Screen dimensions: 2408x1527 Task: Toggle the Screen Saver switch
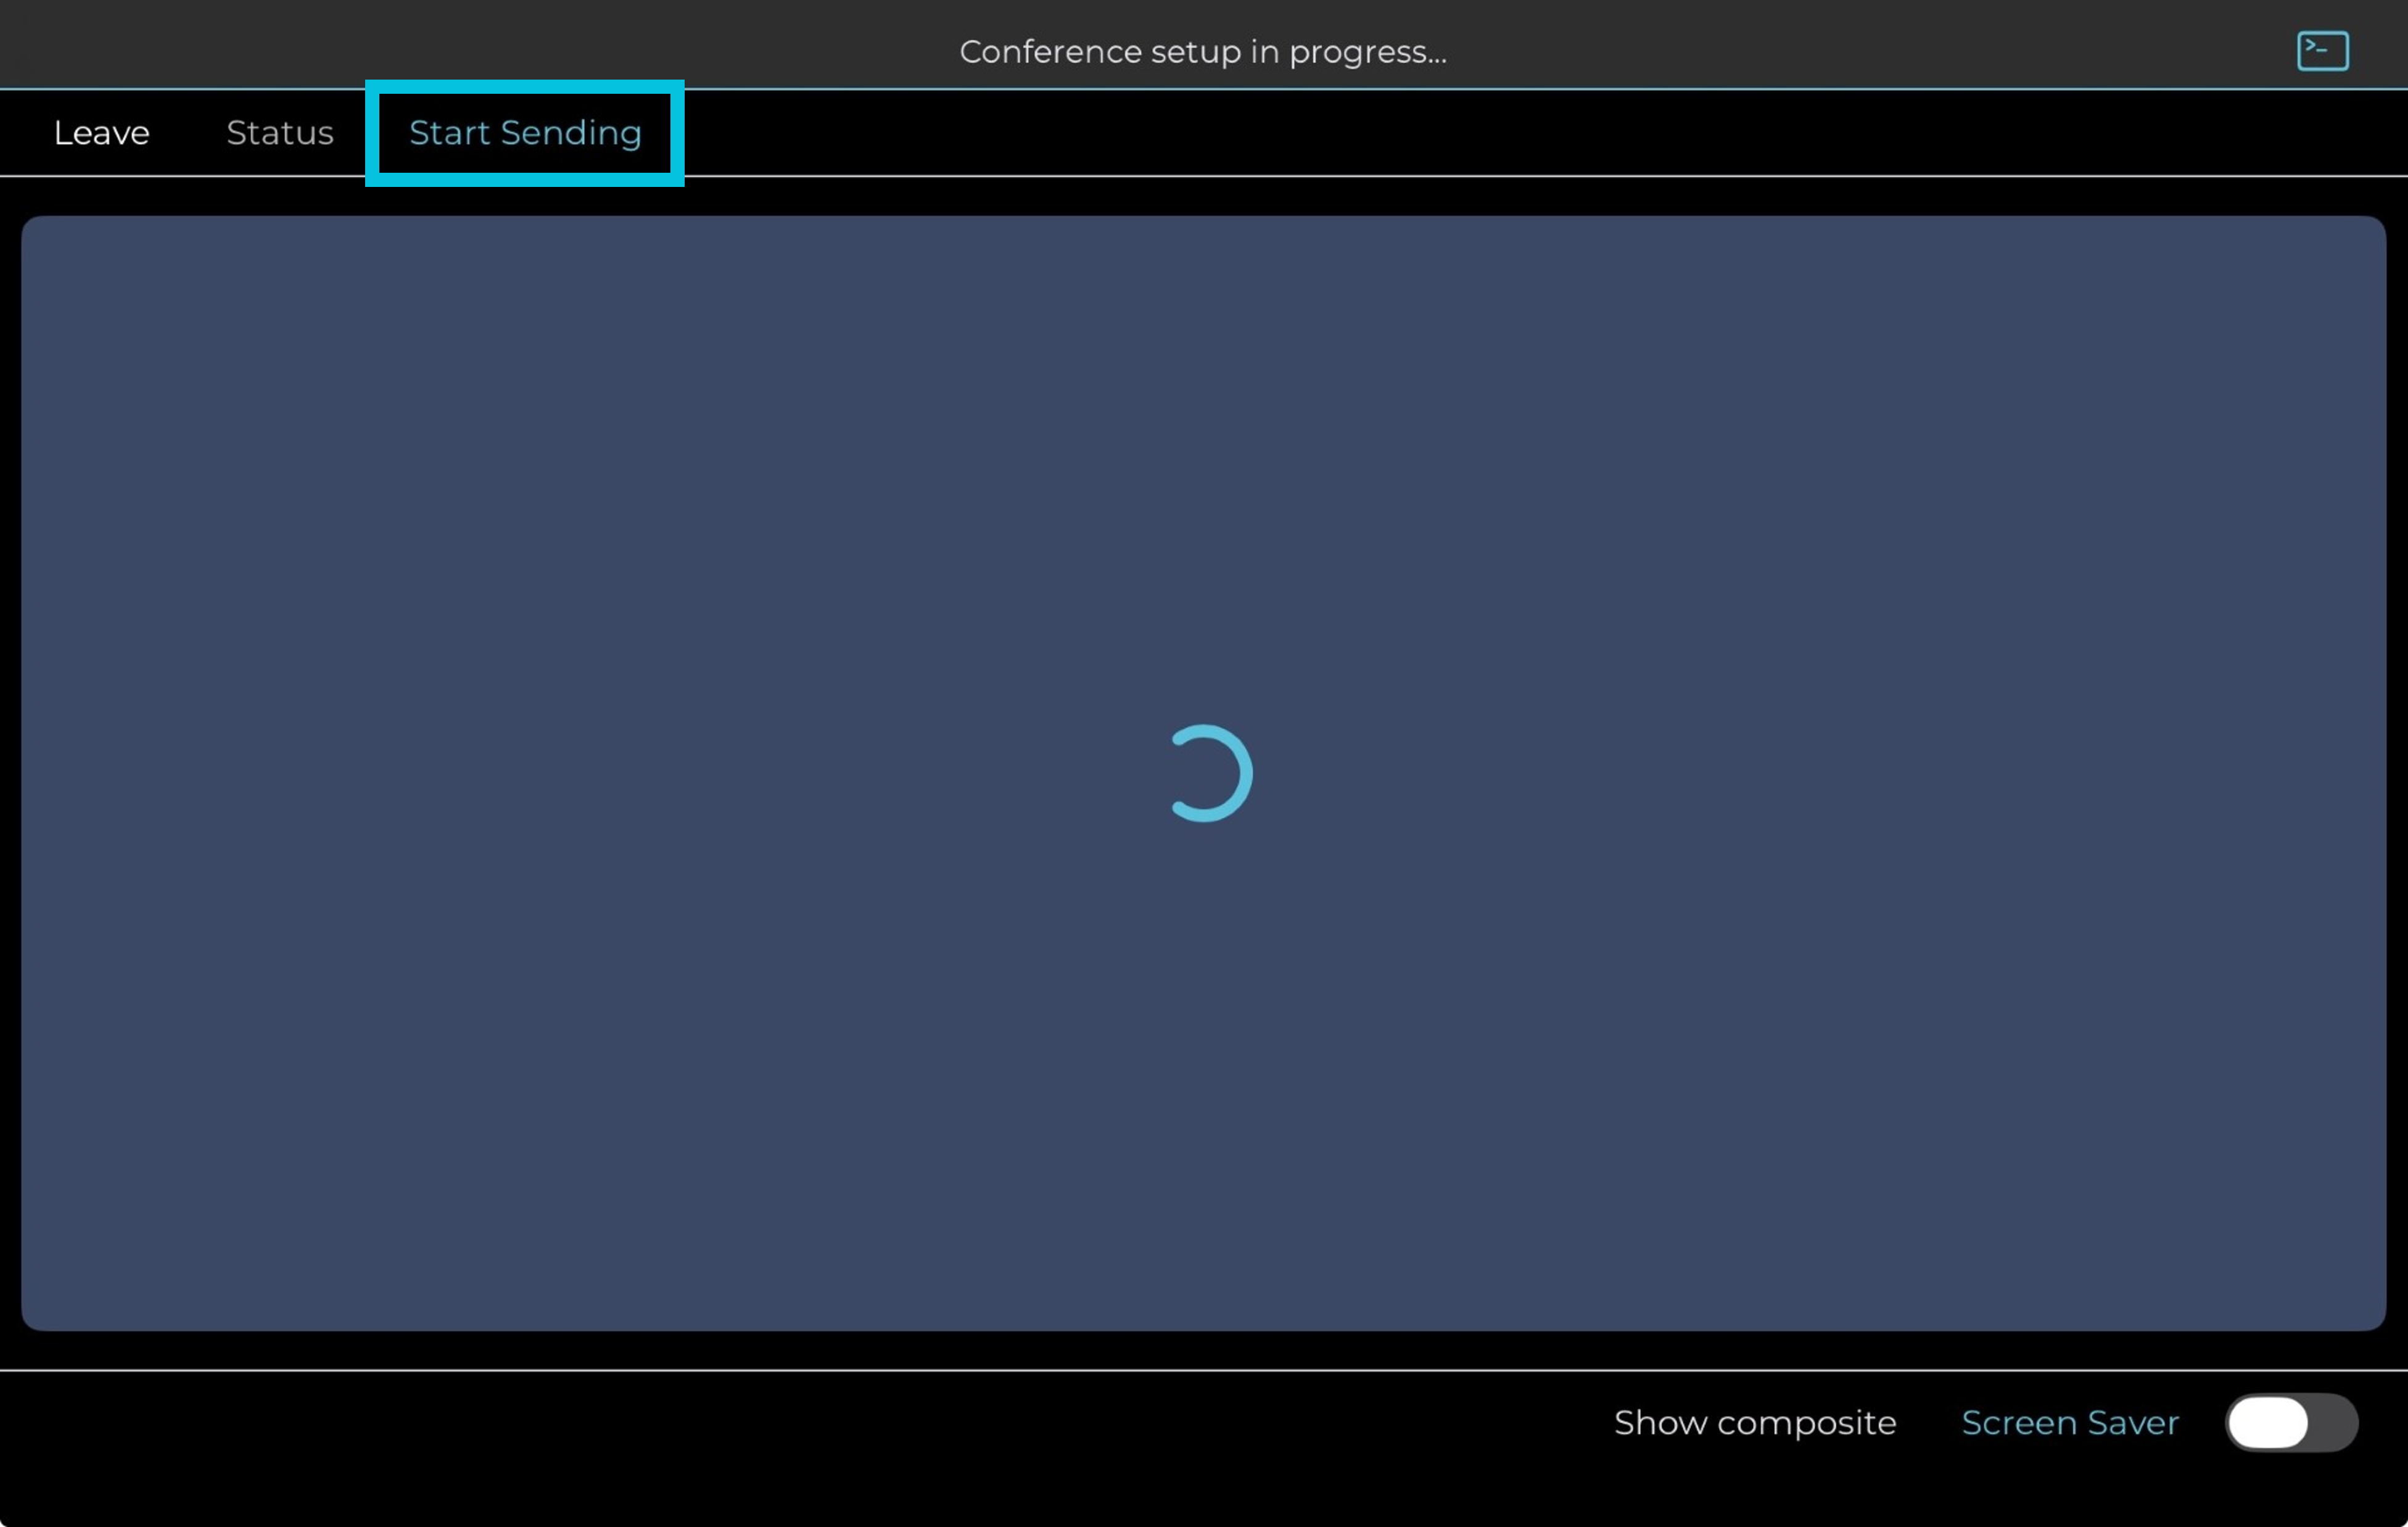(2291, 1422)
